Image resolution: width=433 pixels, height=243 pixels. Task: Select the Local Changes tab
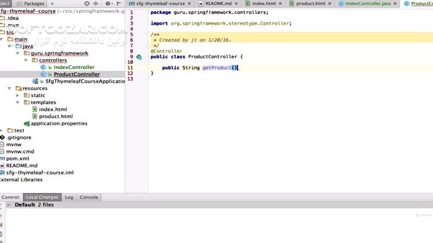pos(42,197)
